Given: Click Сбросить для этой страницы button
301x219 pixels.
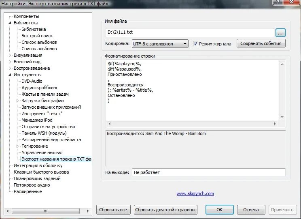Looking at the screenshot, I should (x=165, y=210).
